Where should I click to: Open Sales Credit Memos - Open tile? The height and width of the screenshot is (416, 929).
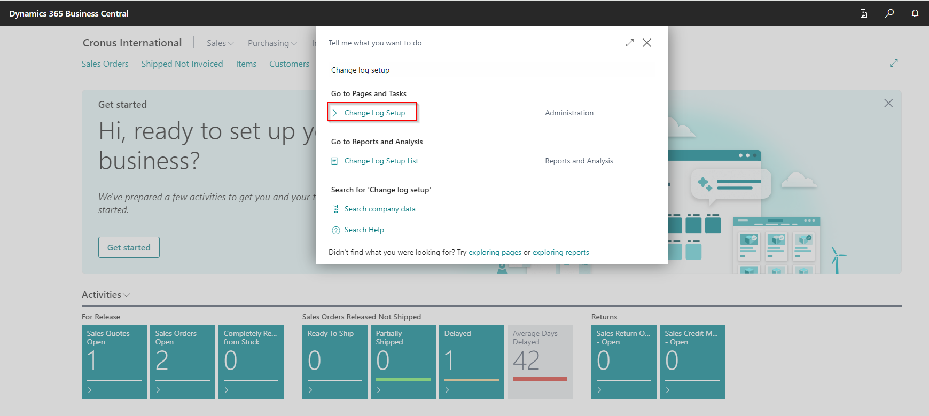692,362
